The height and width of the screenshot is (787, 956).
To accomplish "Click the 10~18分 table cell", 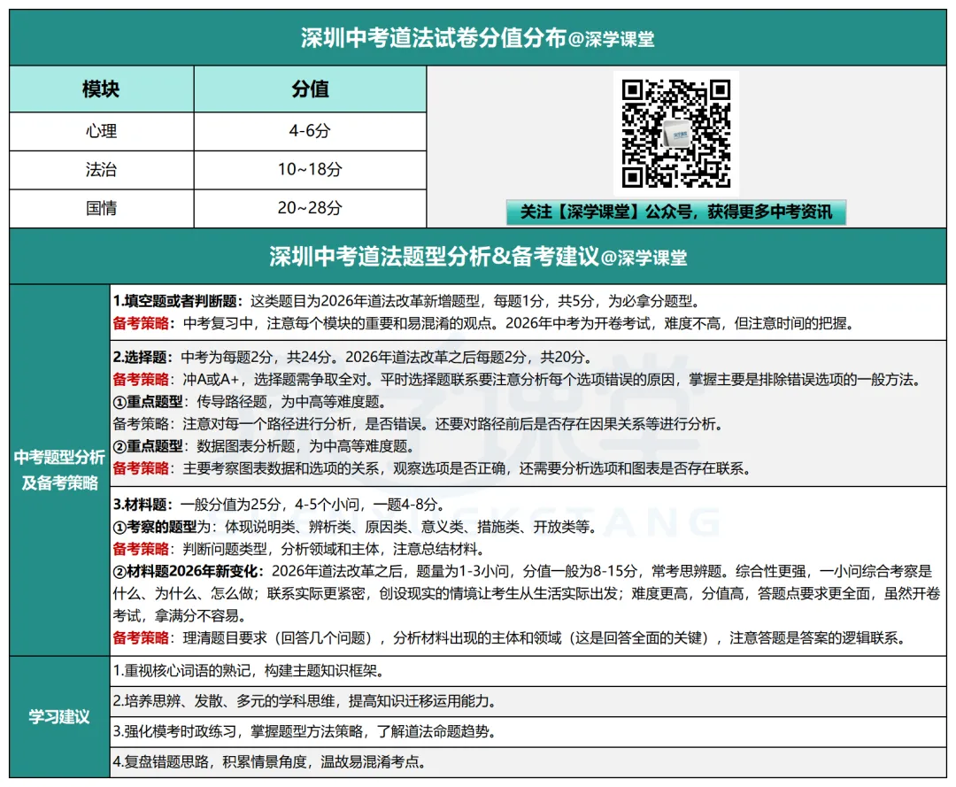I will pos(311,170).
